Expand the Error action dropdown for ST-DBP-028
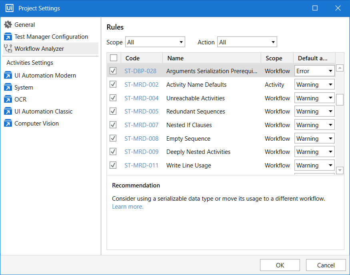 (314, 71)
